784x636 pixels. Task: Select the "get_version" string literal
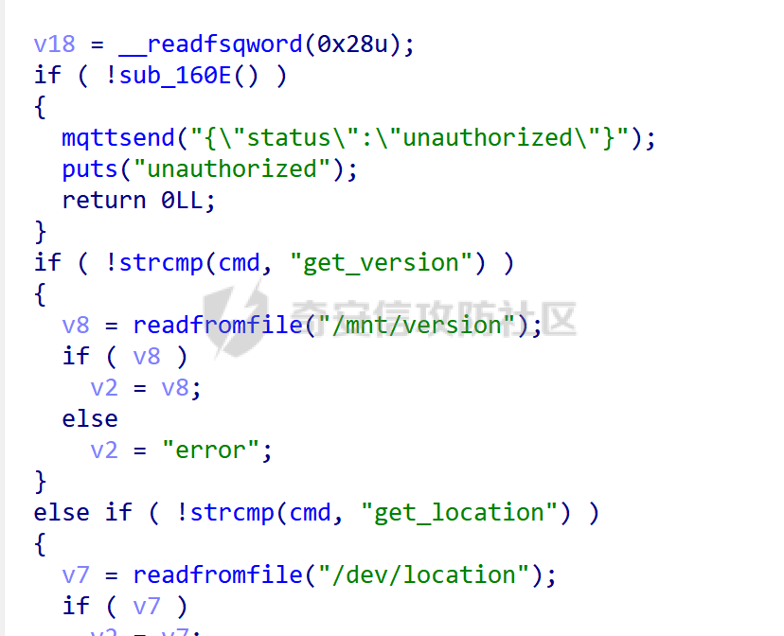381,263
